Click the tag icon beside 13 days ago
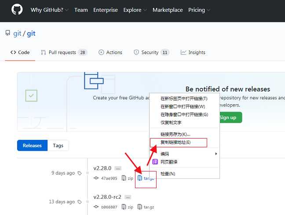The width and height of the screenshot is (285, 215). point(80,202)
